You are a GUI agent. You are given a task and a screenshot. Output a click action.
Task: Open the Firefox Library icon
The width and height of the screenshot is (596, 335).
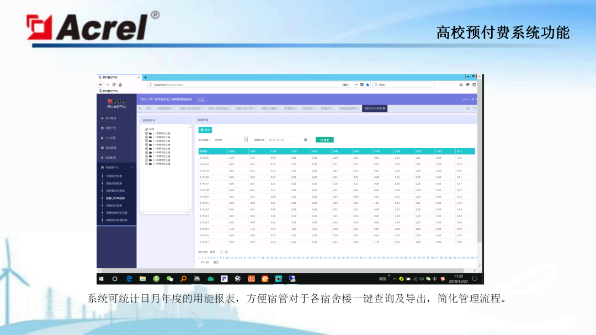pos(461,85)
